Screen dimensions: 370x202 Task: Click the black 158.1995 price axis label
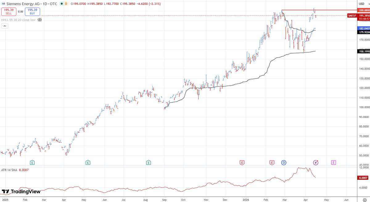pos(364,51)
